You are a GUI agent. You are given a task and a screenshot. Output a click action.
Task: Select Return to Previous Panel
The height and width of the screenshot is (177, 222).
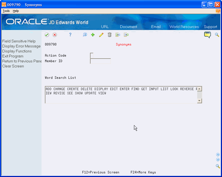[x=22, y=61]
